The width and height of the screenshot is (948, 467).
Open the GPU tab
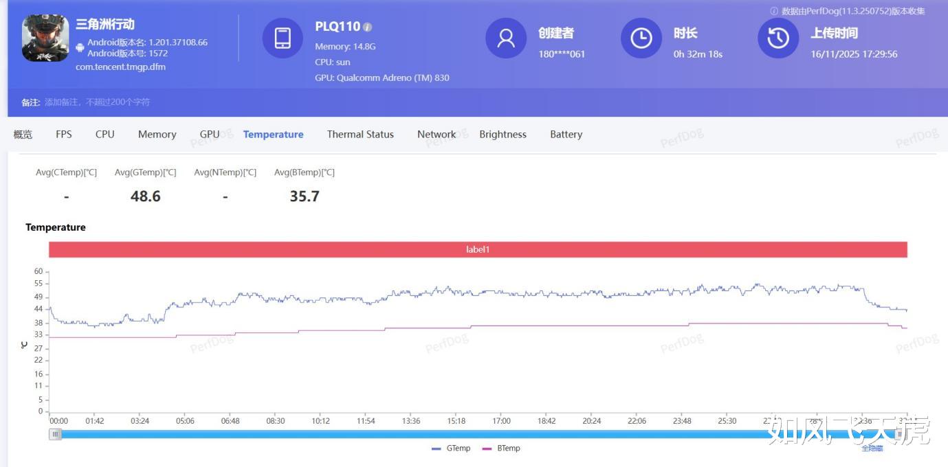pos(210,135)
